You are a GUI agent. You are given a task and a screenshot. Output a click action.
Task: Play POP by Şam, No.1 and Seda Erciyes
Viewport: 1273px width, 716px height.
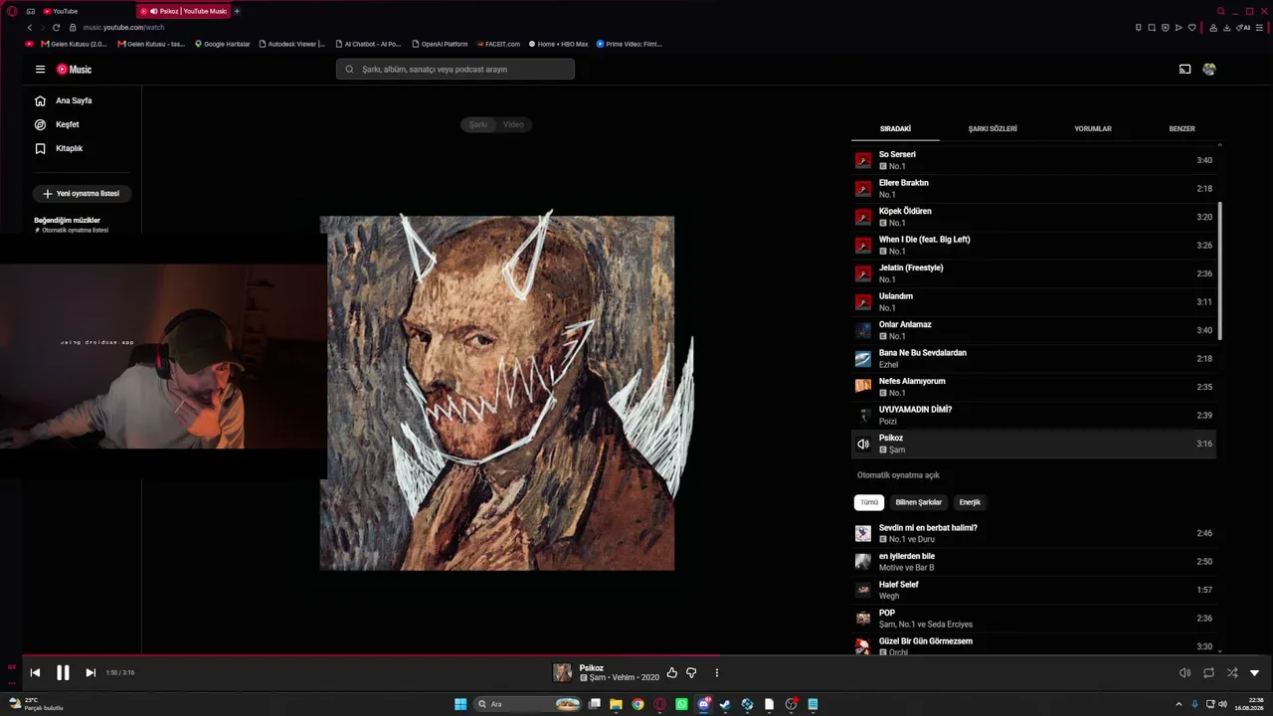pos(1034,619)
